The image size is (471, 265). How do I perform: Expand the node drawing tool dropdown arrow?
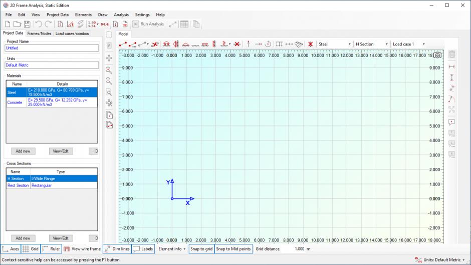[148, 44]
